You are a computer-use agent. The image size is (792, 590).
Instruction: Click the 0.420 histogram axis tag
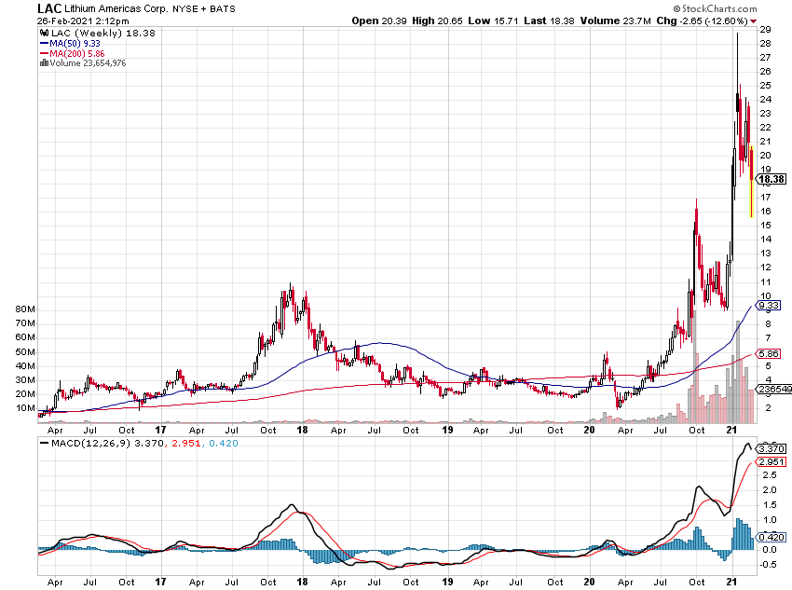[x=772, y=537]
